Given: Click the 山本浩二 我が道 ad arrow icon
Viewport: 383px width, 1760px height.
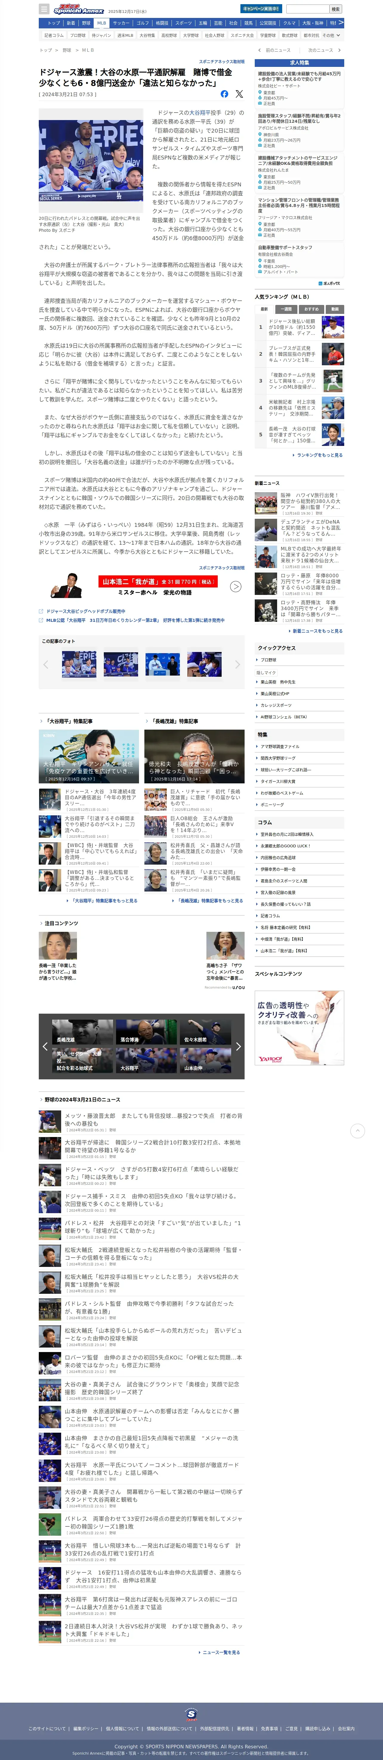Looking at the screenshot, I should [x=236, y=586].
